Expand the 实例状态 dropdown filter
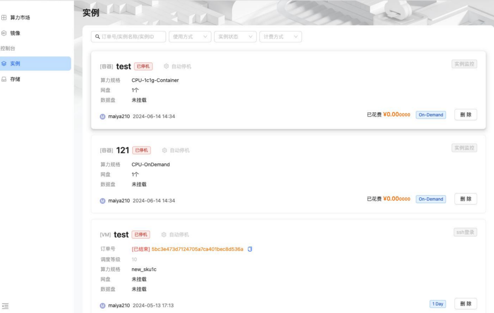The image size is (494, 313). click(235, 37)
